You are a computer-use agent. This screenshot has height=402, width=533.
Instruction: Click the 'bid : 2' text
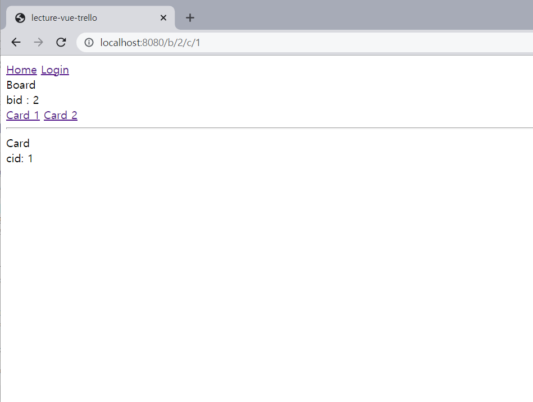point(22,100)
